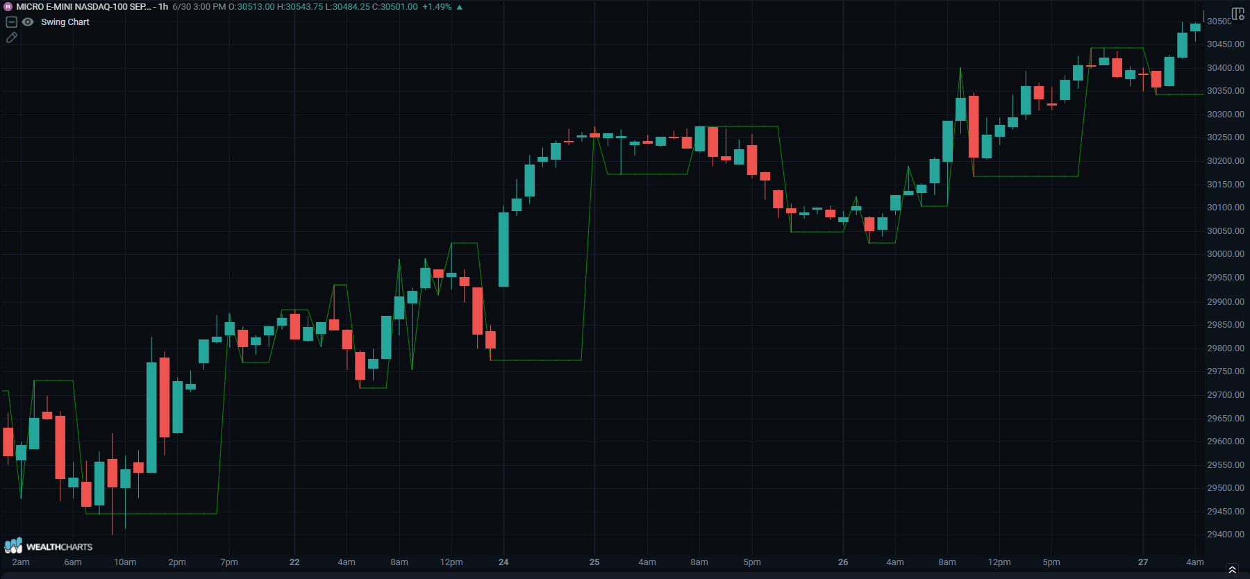Viewport: 1250px width, 579px height.
Task: Click the 30400.00 price axis label
Action: coord(1226,68)
